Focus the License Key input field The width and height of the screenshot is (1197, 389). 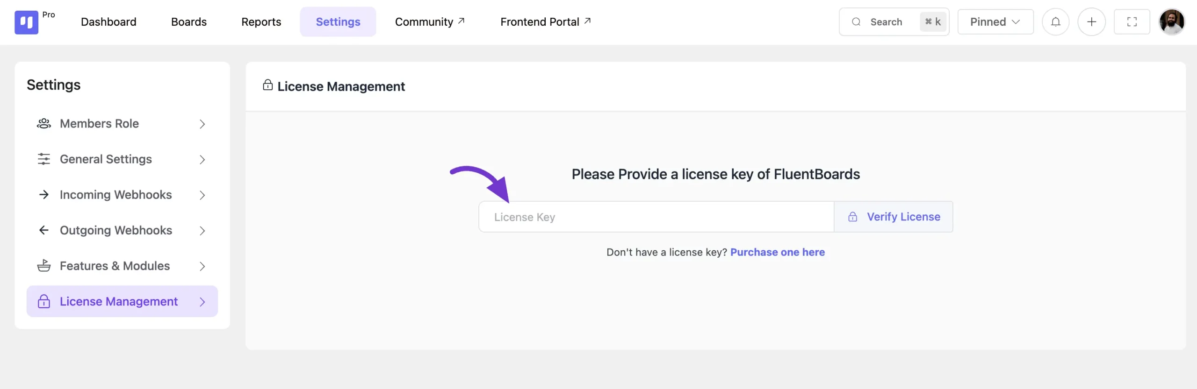(656, 217)
